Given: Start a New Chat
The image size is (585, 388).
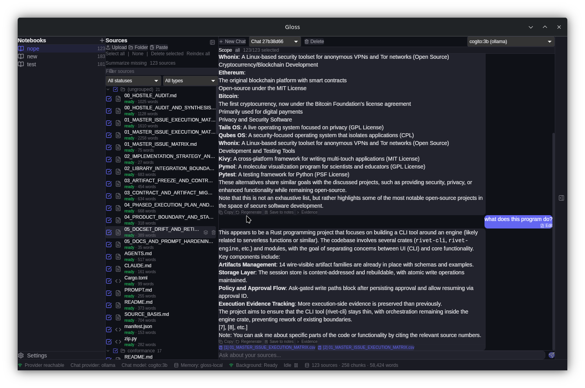Looking at the screenshot, I should click(x=232, y=42).
